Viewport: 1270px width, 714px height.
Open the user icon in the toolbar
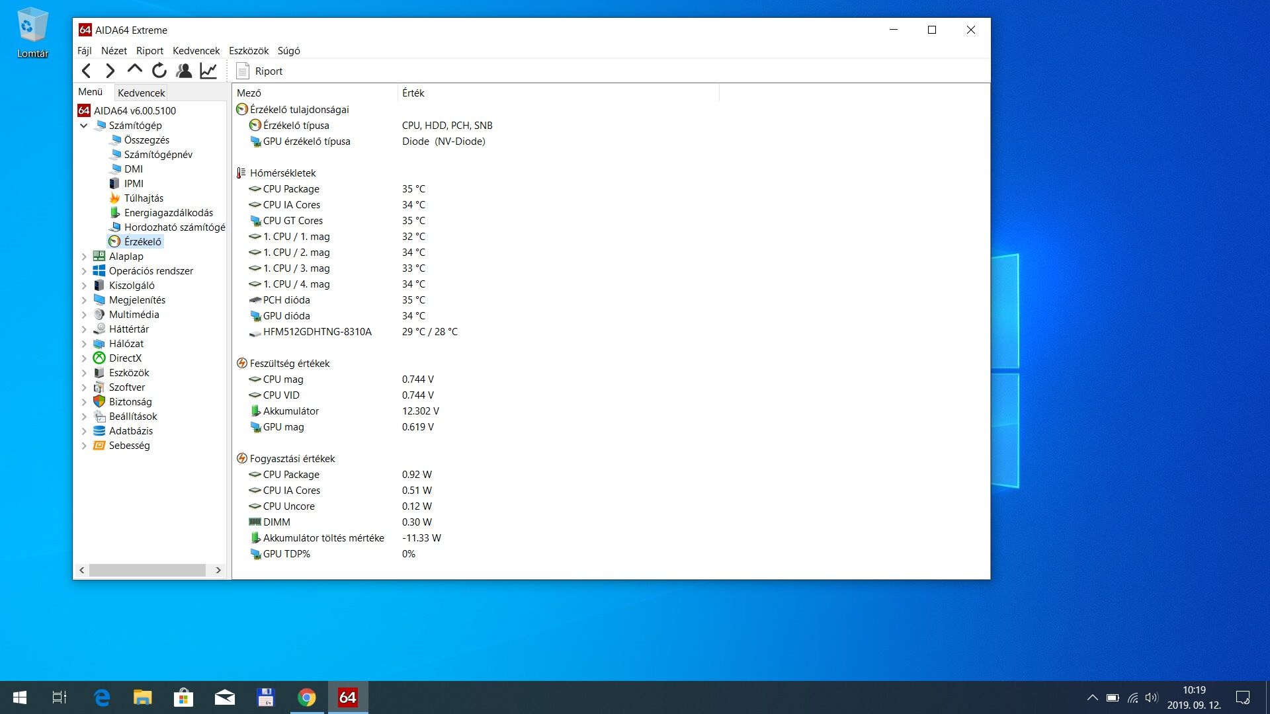[x=184, y=71]
